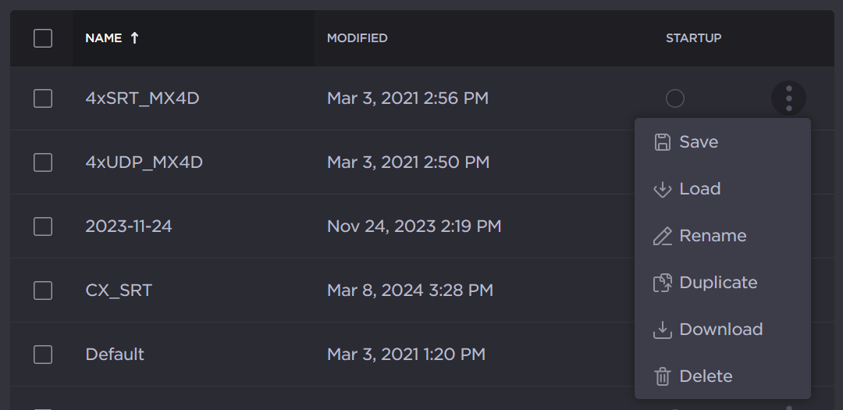This screenshot has width=843, height=410.
Task: Choose Rename from the context menu
Action: point(713,236)
